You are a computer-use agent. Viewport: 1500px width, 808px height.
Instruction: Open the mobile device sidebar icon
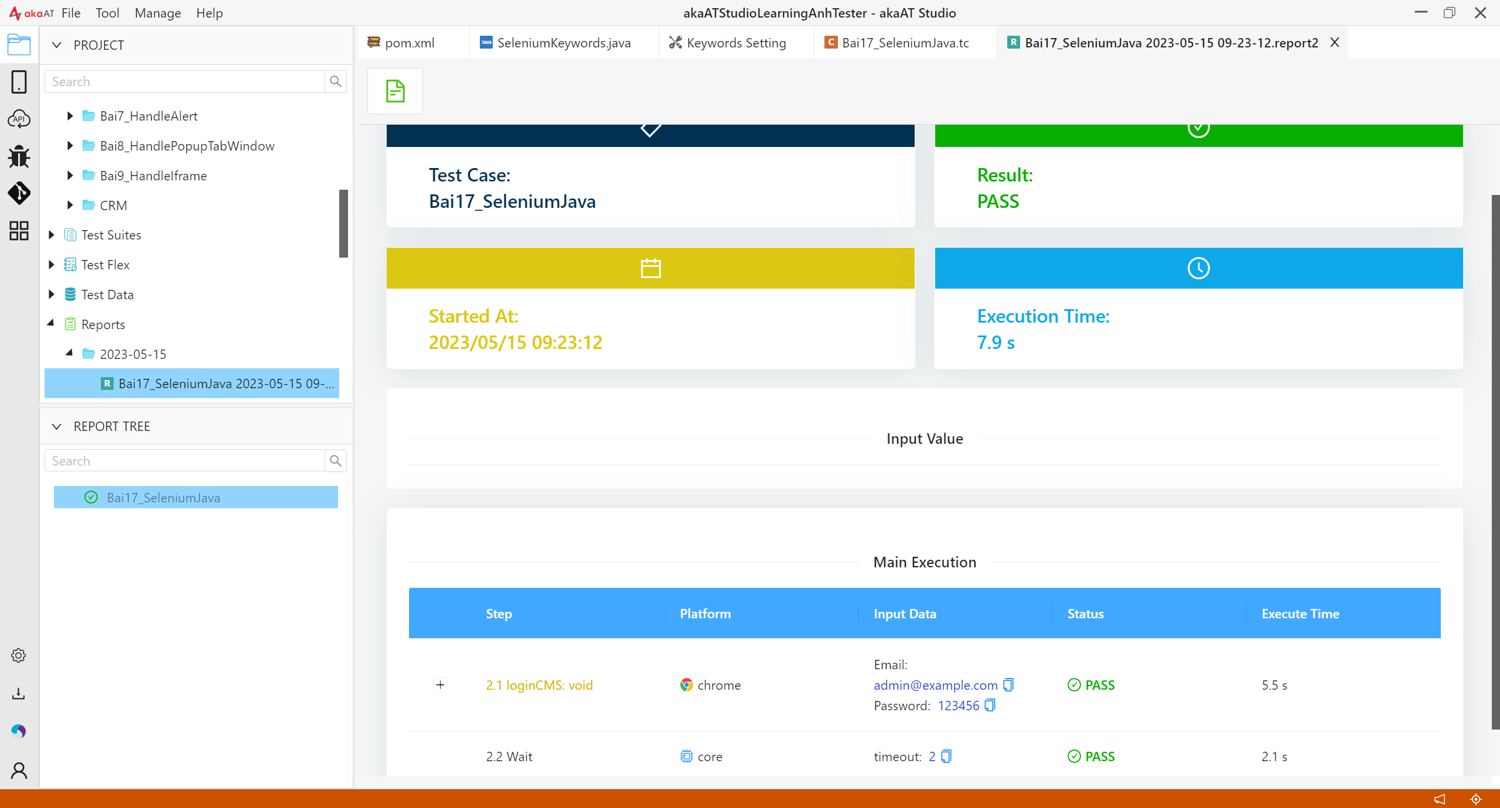(x=19, y=82)
